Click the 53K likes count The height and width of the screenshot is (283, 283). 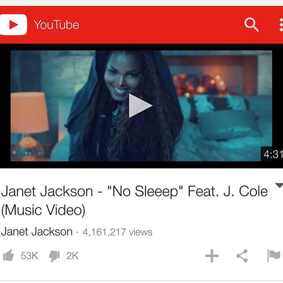point(29,256)
